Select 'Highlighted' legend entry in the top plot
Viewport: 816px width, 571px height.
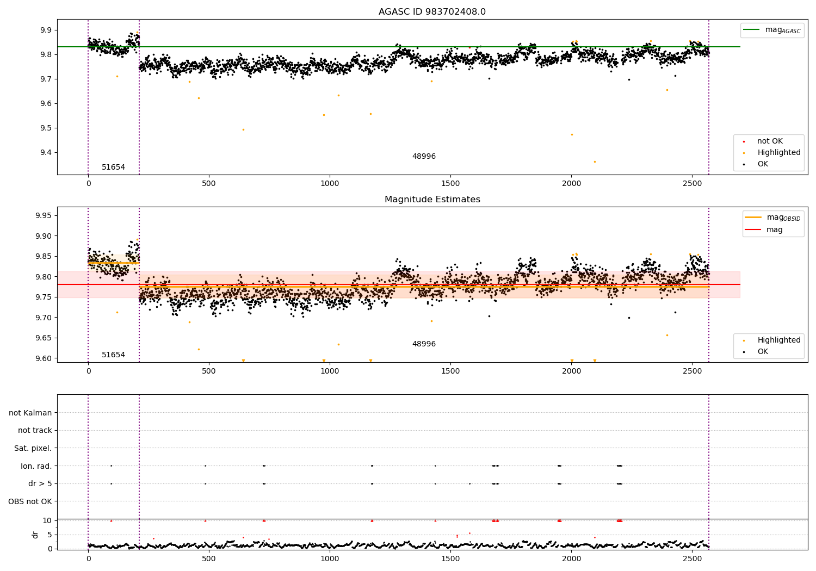[x=778, y=153]
